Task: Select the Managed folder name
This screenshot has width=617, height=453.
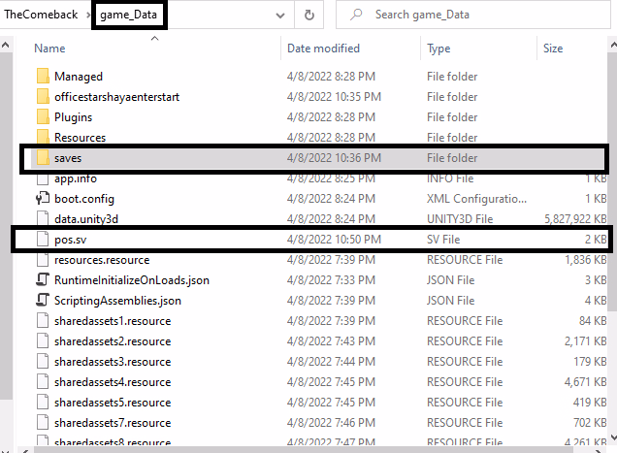Action: point(79,77)
